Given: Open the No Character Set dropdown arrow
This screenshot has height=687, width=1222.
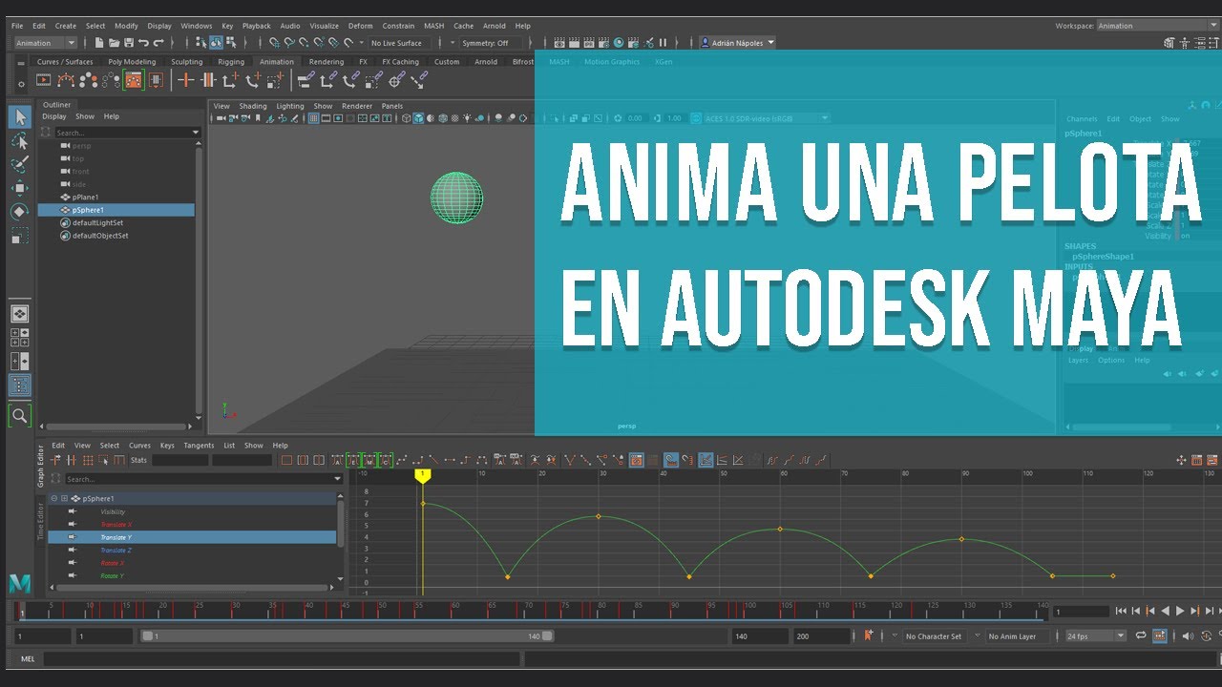Looking at the screenshot, I should click(895, 635).
